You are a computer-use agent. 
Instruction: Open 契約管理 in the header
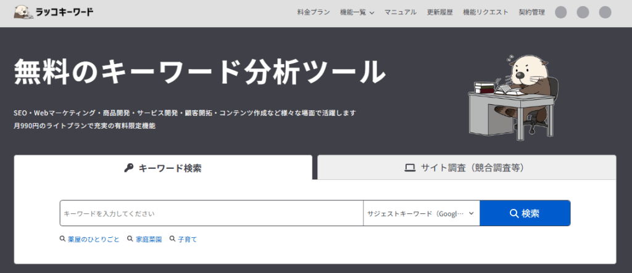(x=531, y=12)
